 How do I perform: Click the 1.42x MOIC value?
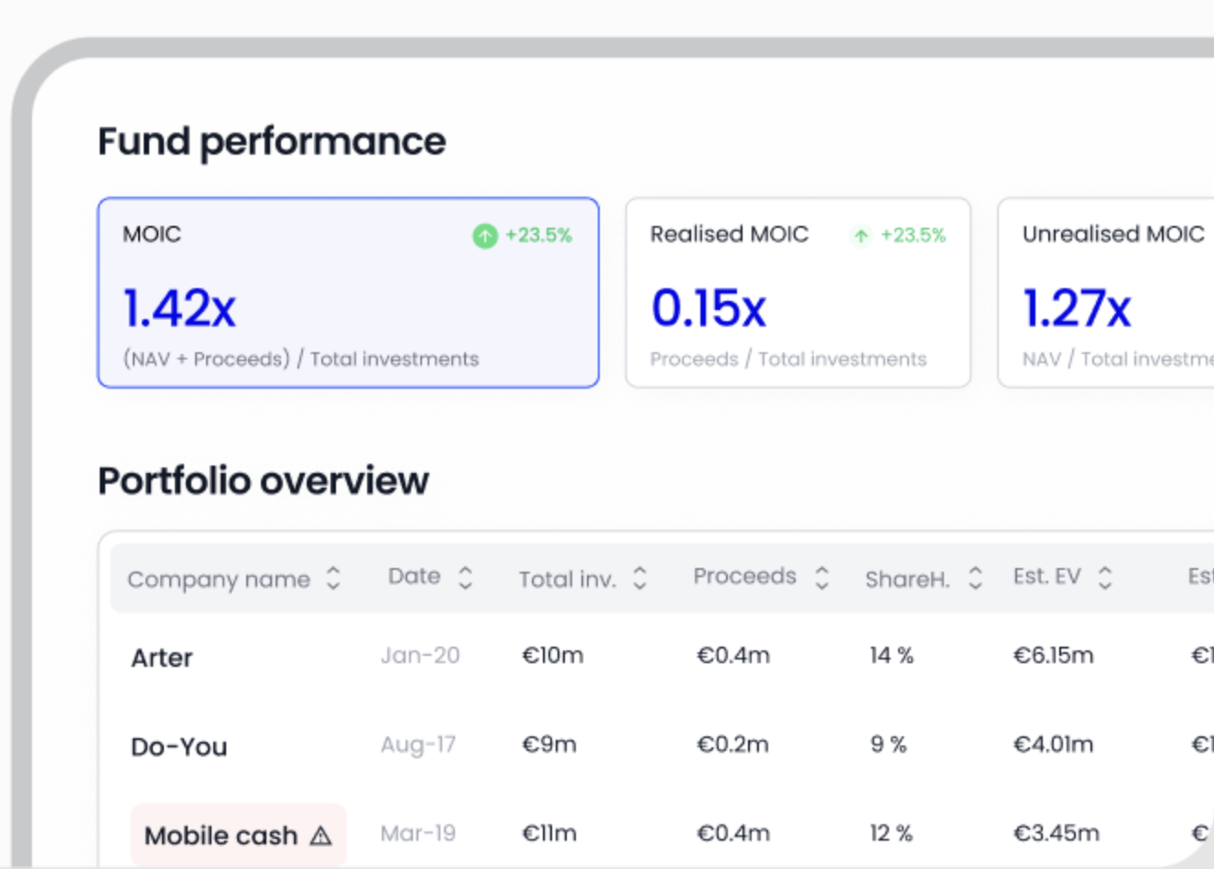coord(179,307)
